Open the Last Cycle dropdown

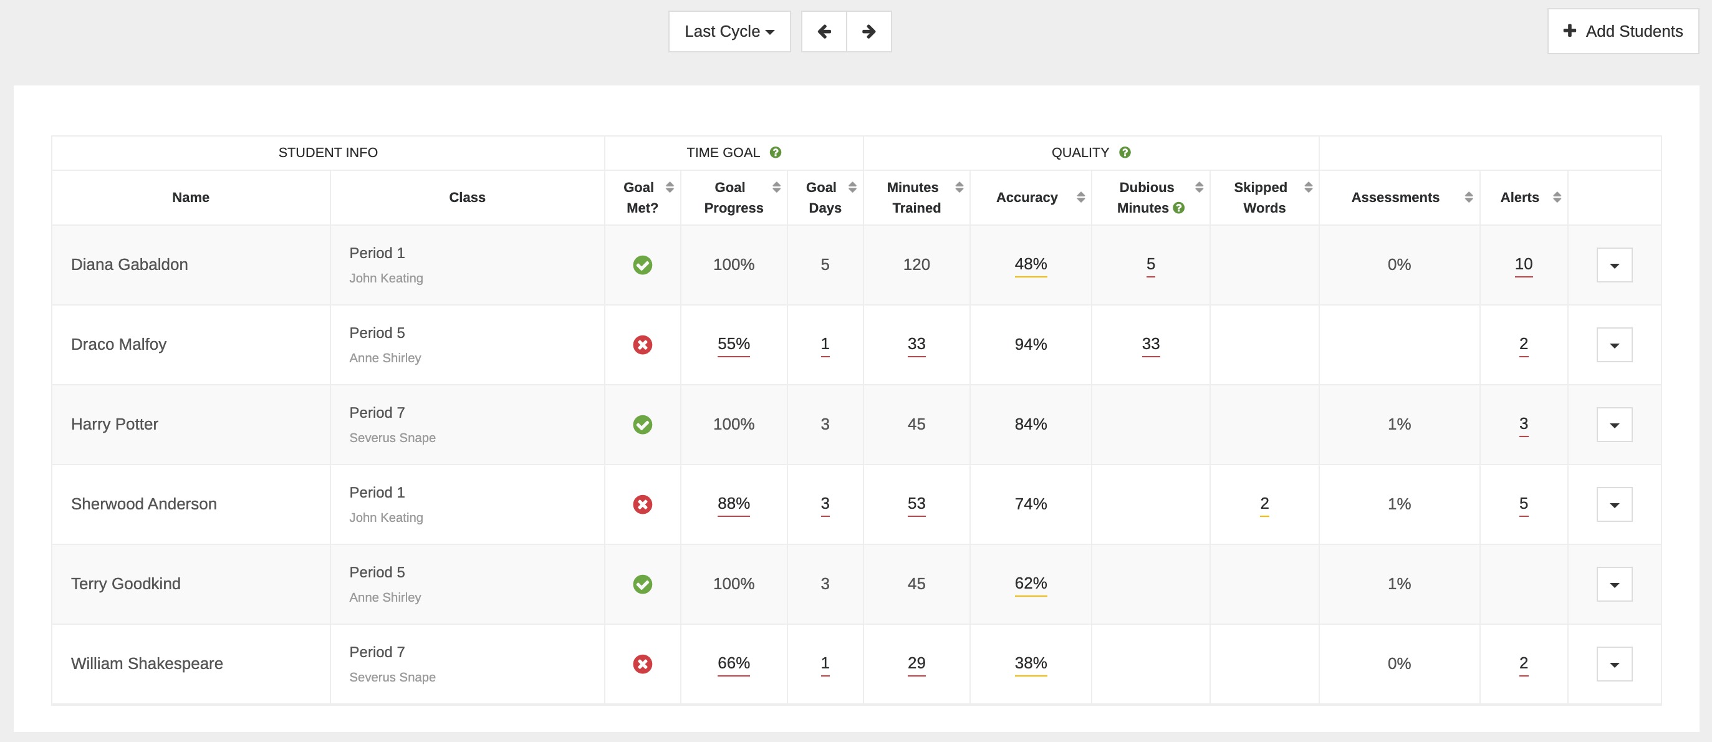729,31
